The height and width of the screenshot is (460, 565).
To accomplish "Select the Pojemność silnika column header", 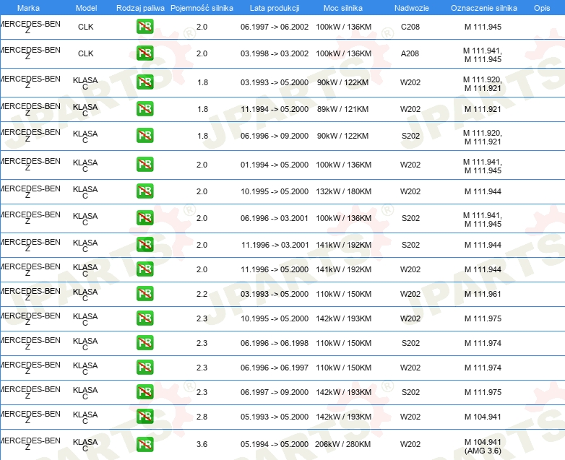I will point(202,8).
